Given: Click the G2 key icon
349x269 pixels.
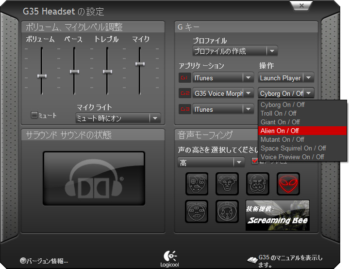Looking at the screenshot, I should (185, 93).
